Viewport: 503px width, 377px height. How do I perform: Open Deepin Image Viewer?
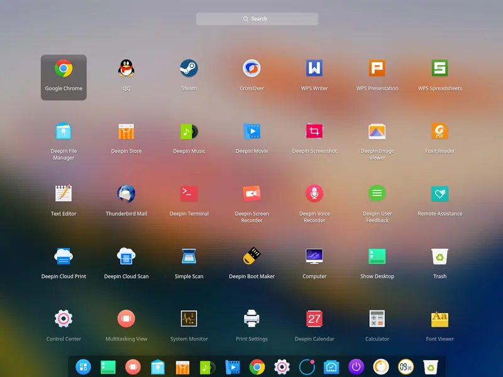[x=377, y=131]
